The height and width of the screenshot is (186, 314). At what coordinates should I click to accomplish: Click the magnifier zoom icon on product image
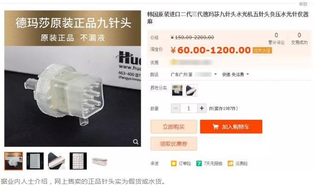point(136,142)
